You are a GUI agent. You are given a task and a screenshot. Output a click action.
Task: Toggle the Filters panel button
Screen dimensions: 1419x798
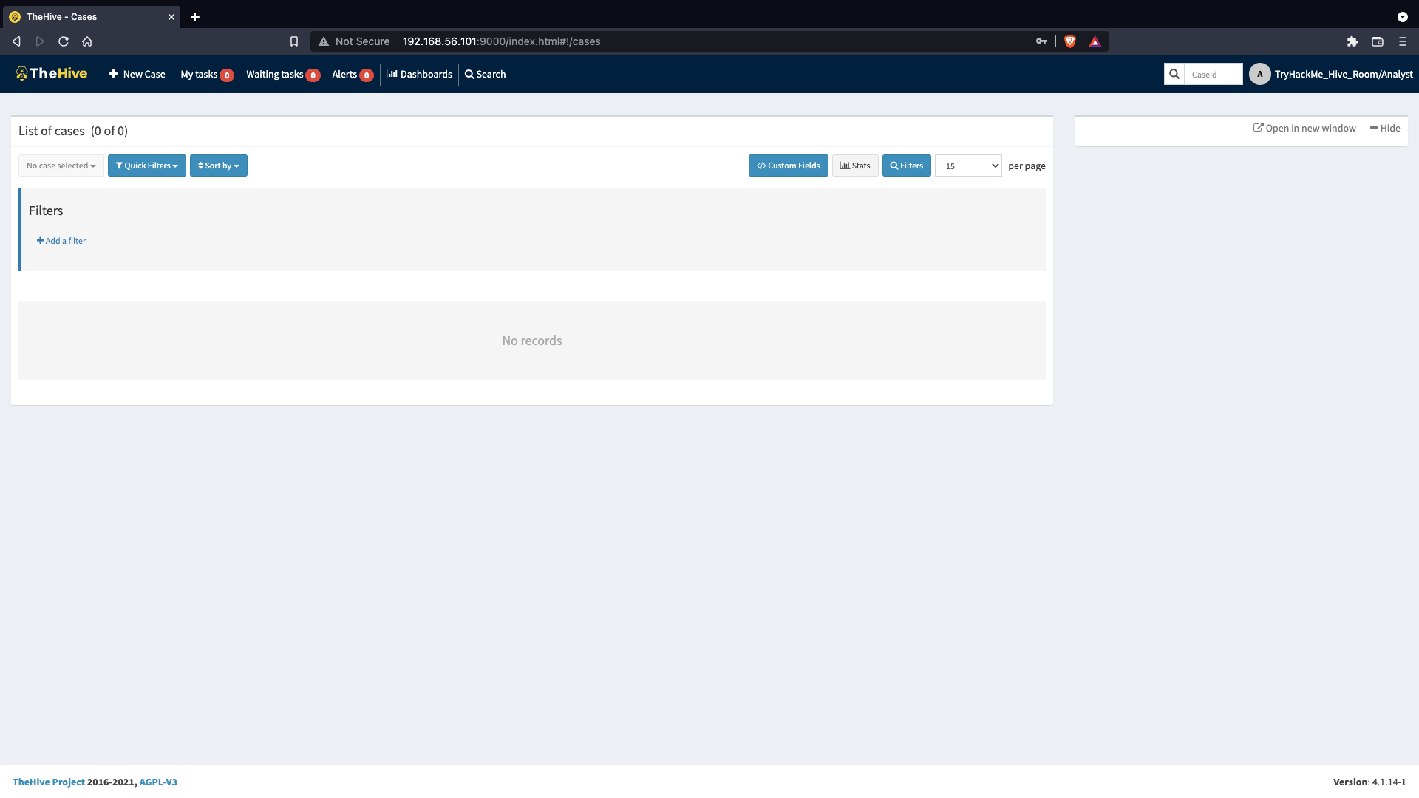[906, 166]
